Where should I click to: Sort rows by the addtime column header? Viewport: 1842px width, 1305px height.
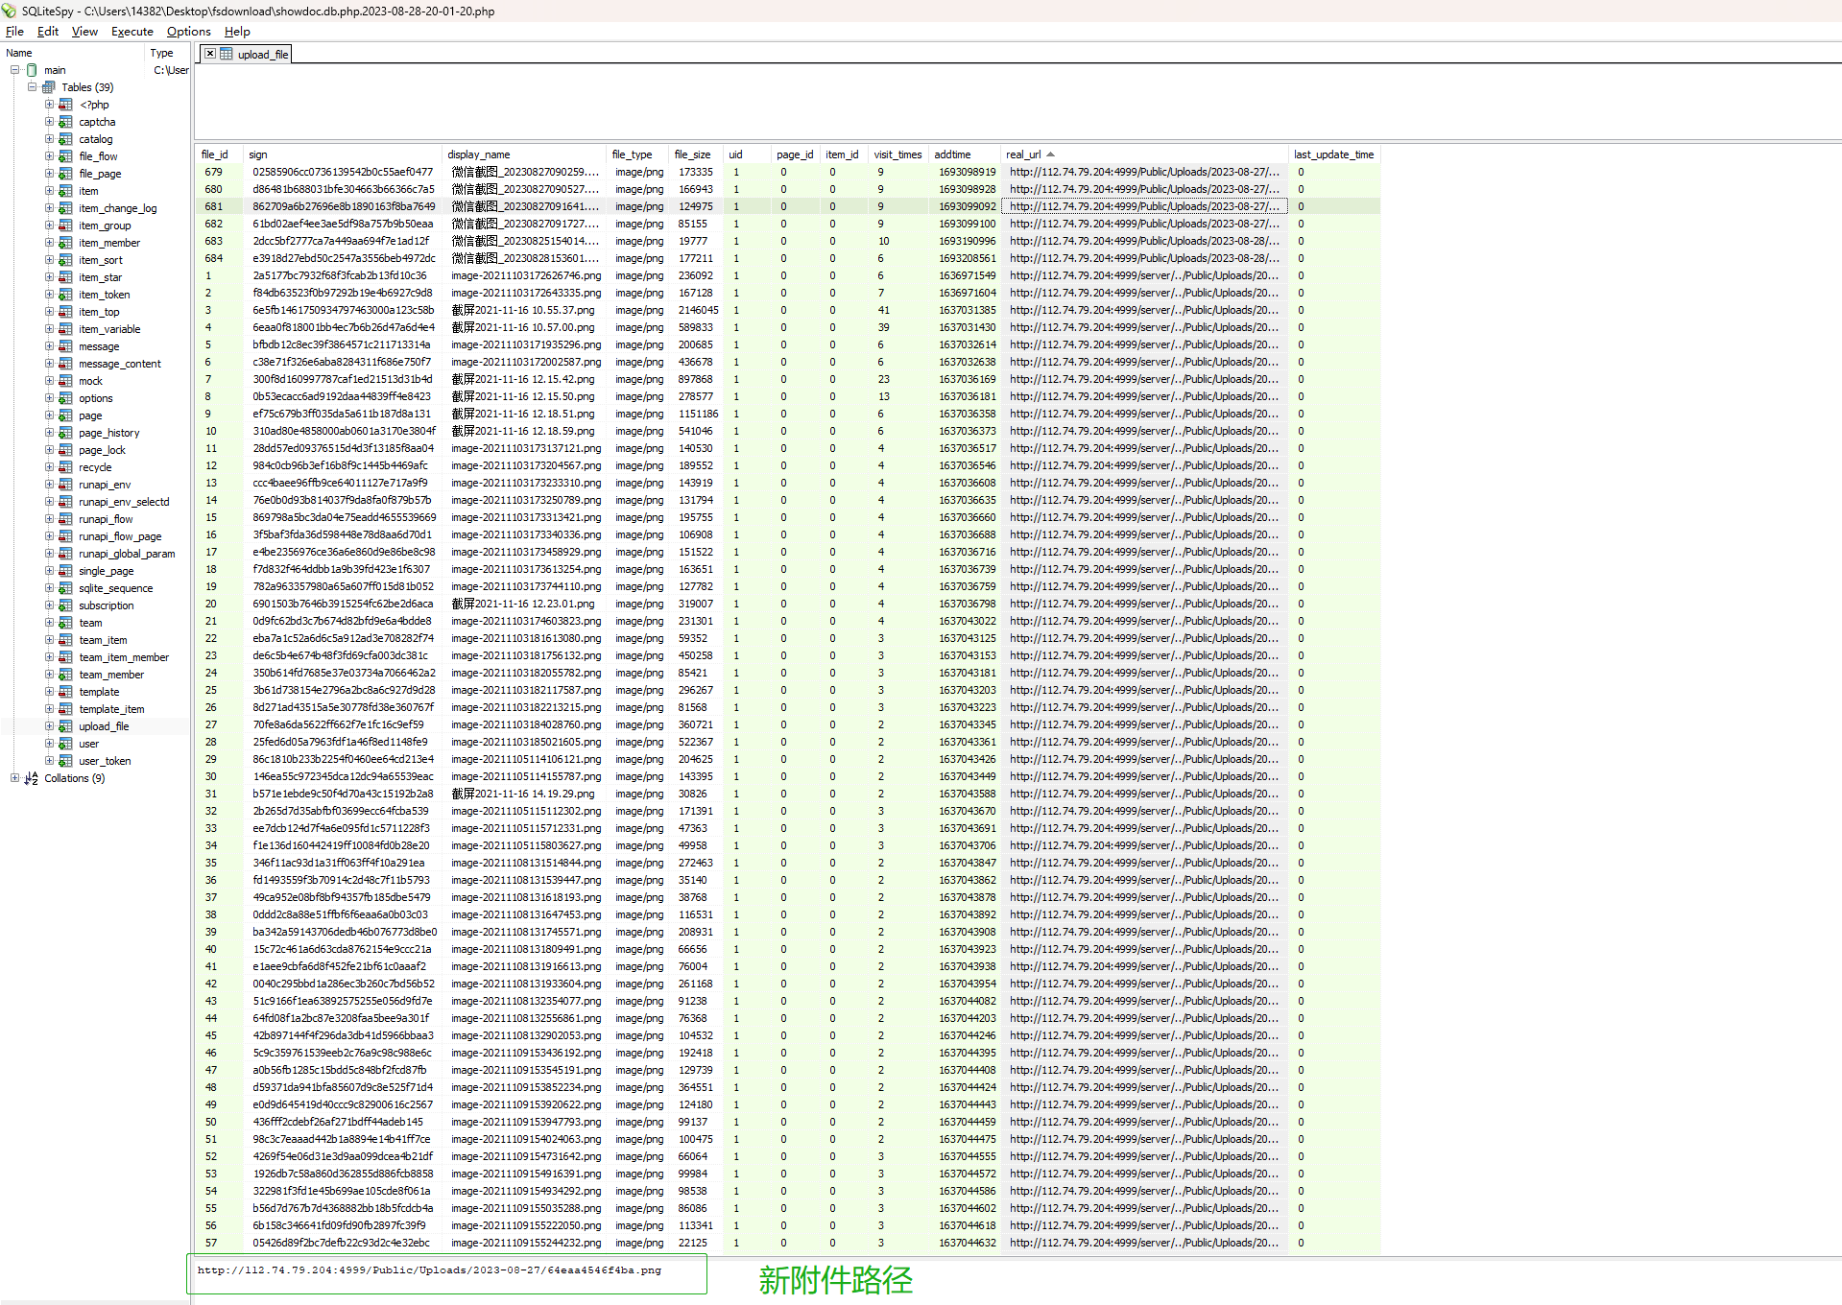[964, 154]
